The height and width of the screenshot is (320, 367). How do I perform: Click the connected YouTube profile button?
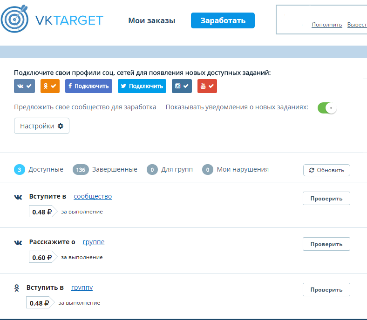coord(207,86)
